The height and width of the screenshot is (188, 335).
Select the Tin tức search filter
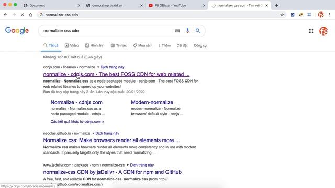119,45
